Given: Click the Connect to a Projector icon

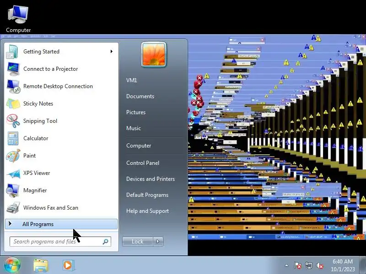Looking at the screenshot, I should 13,69.
